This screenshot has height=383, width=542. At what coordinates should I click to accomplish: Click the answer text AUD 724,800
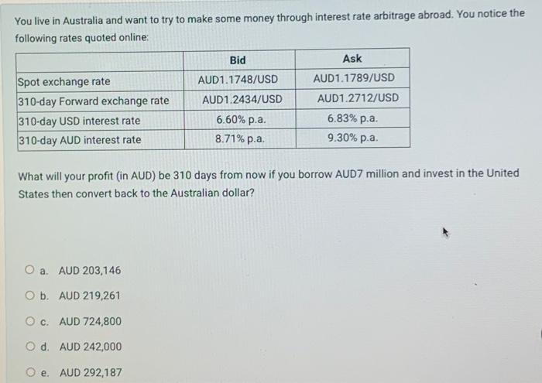91,322
